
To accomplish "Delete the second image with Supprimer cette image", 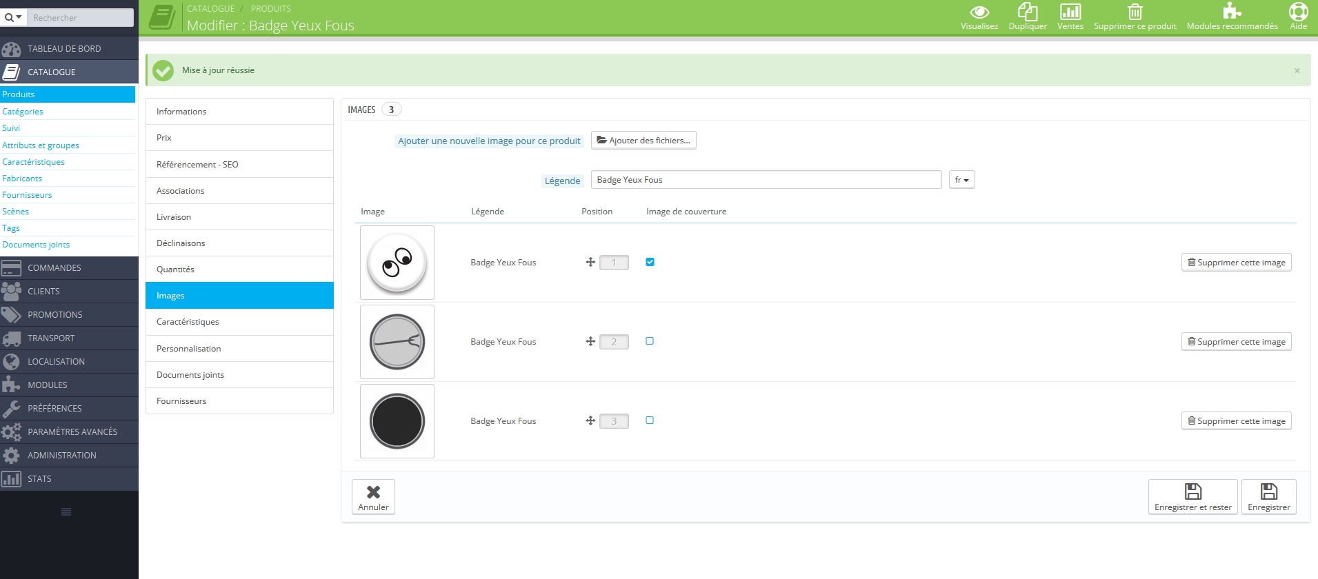I will 1237,342.
